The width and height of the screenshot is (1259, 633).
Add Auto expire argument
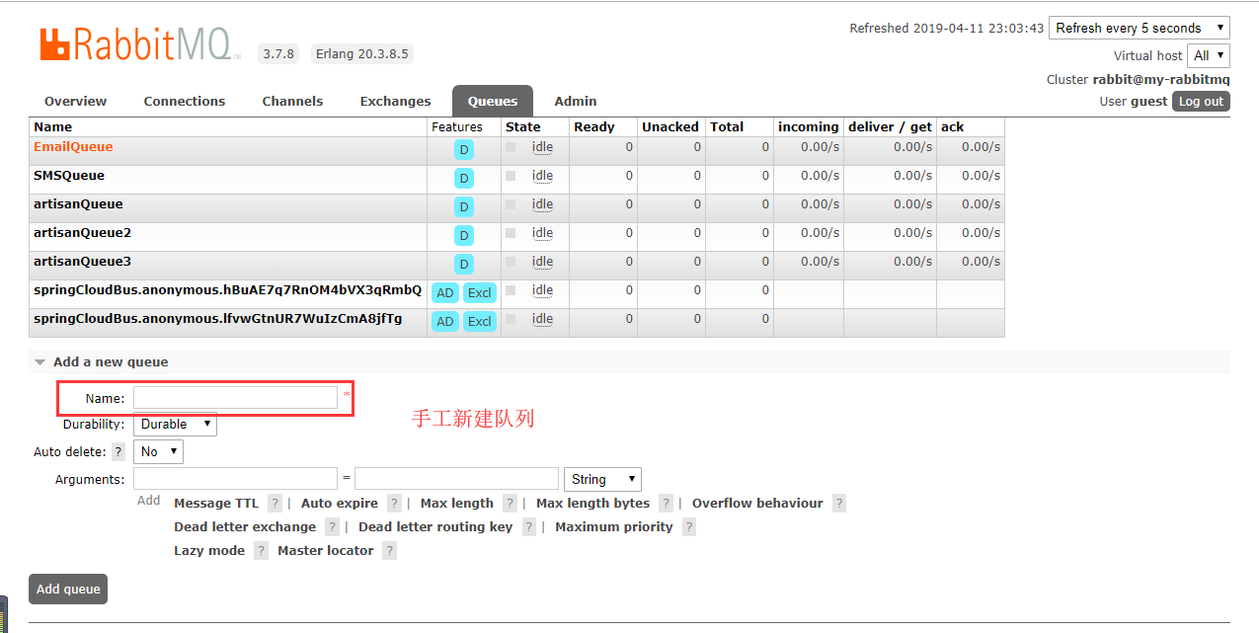[340, 504]
